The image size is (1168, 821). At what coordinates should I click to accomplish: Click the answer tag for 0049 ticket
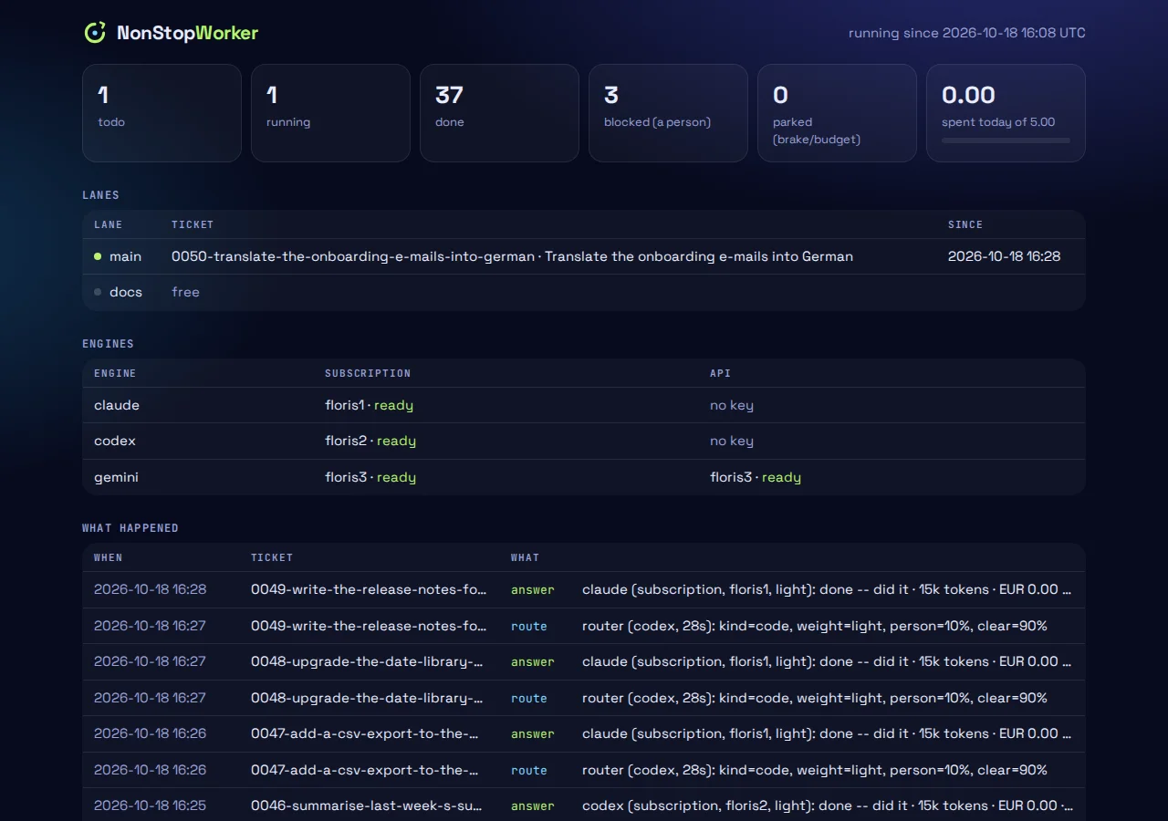coord(533,590)
